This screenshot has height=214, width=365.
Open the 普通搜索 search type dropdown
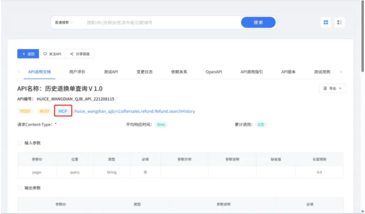tap(64, 22)
